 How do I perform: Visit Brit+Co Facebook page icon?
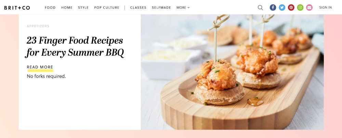coord(273,8)
